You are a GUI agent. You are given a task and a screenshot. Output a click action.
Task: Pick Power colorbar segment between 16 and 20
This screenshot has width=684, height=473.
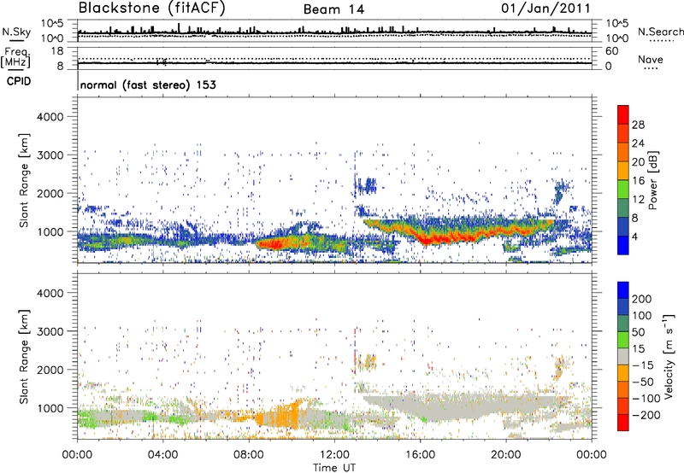[x=623, y=171]
